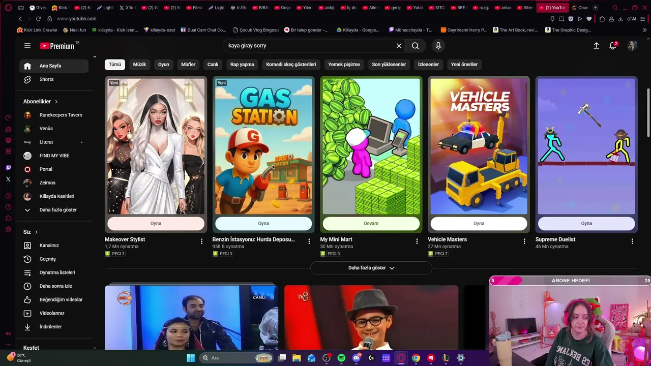The height and width of the screenshot is (366, 651).
Task: Open X in the Opera sidebar
Action: (x=8, y=179)
